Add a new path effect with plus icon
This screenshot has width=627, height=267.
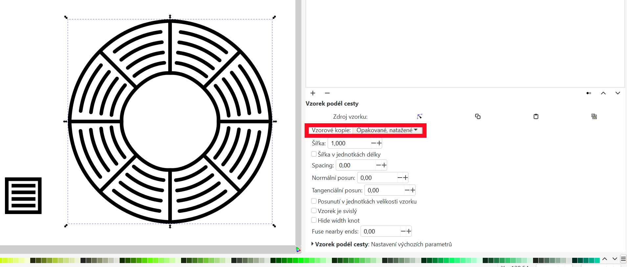pos(313,93)
